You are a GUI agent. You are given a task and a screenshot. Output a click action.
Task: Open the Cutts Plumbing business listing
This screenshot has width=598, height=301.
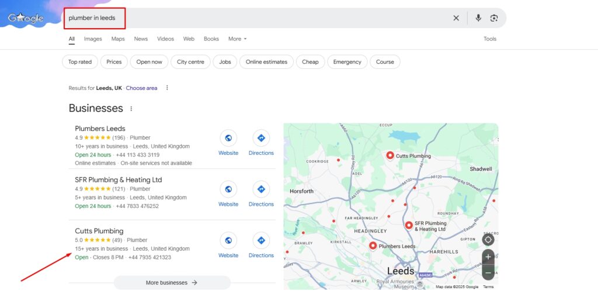pos(99,231)
